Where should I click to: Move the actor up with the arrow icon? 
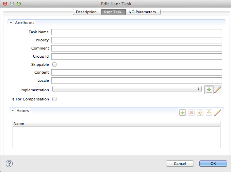click(200, 113)
